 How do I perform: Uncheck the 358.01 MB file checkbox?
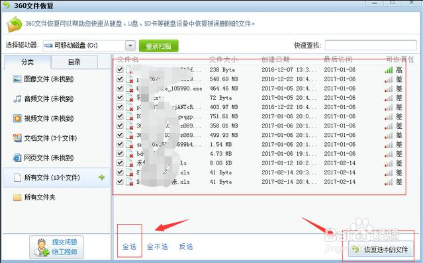pyautogui.click(x=120, y=126)
